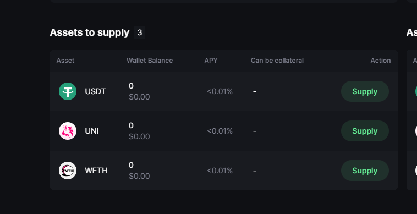Viewport: 417px width, 214px height.
Task: Sort by the APY column header
Action: (211, 61)
